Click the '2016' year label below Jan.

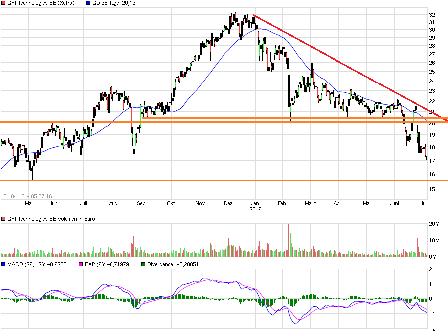[x=255, y=209]
